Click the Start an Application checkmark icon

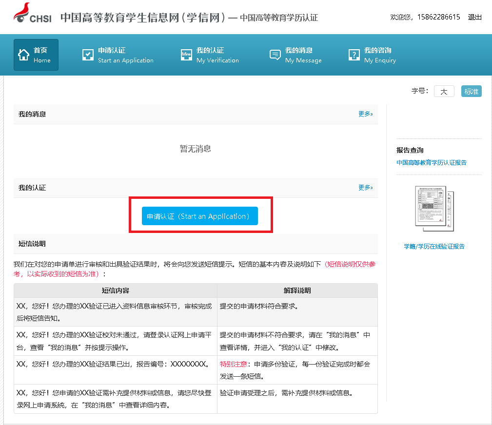pyautogui.click(x=88, y=55)
